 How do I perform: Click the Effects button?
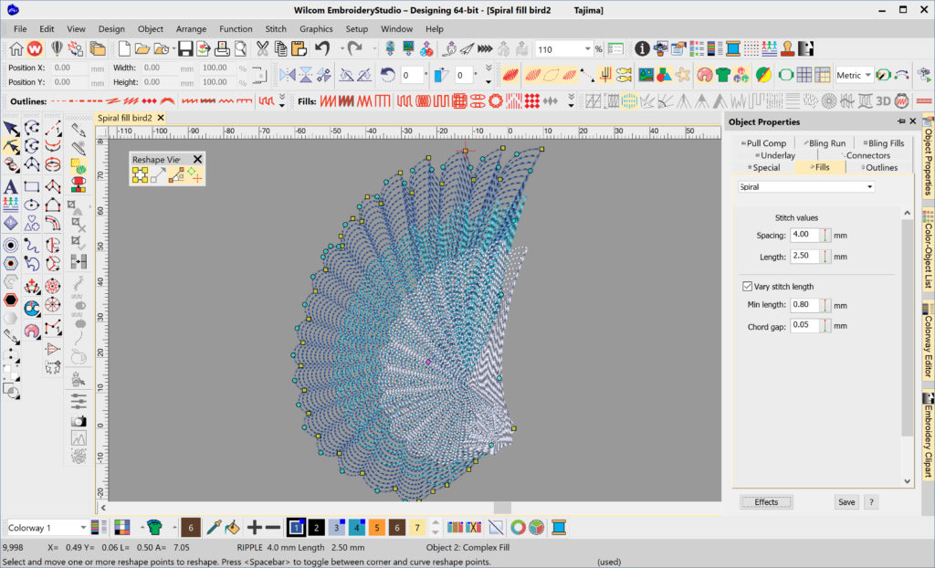(x=766, y=502)
